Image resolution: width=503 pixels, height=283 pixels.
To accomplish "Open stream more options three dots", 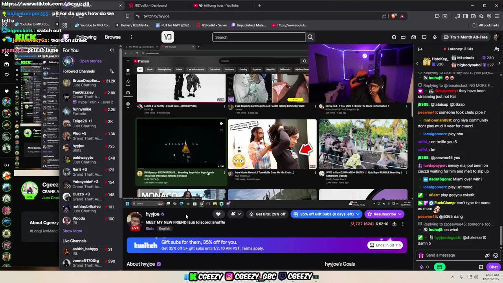I will tap(402, 224).
